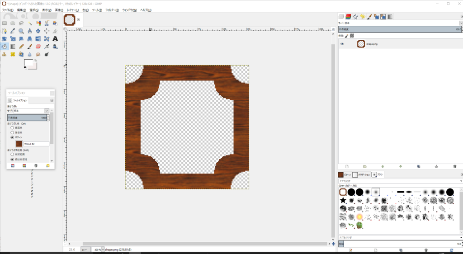Choose 背景色 background color fill radio
Image resolution: width=463 pixels, height=254 pixels.
12,132
